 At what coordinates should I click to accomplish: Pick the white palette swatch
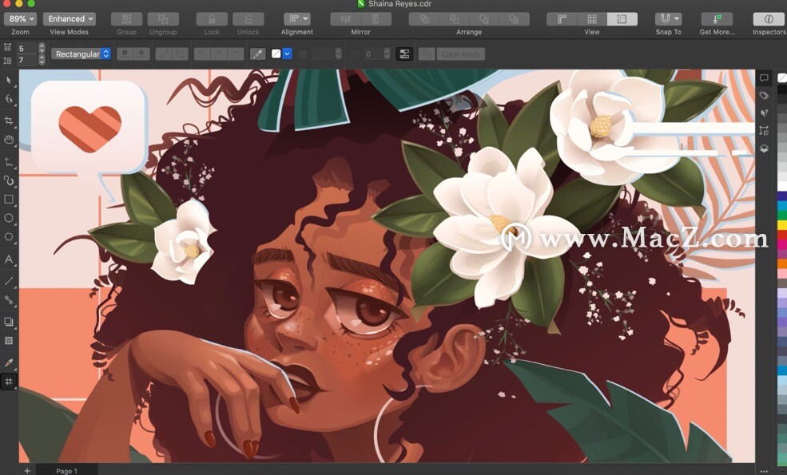pos(782,186)
